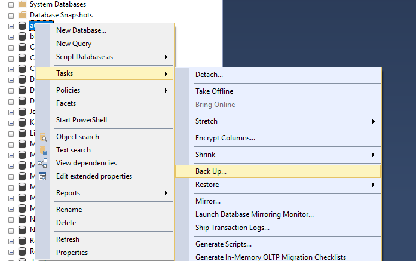The height and width of the screenshot is (261, 416).
Task: Click the Object search icon
Action: coord(42,137)
